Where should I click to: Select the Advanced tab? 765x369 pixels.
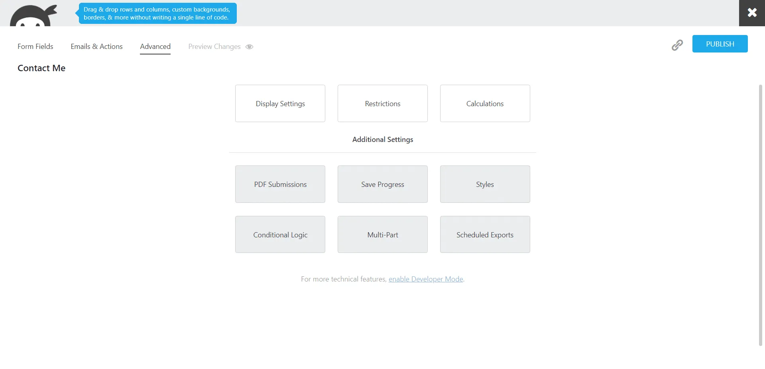[155, 46]
